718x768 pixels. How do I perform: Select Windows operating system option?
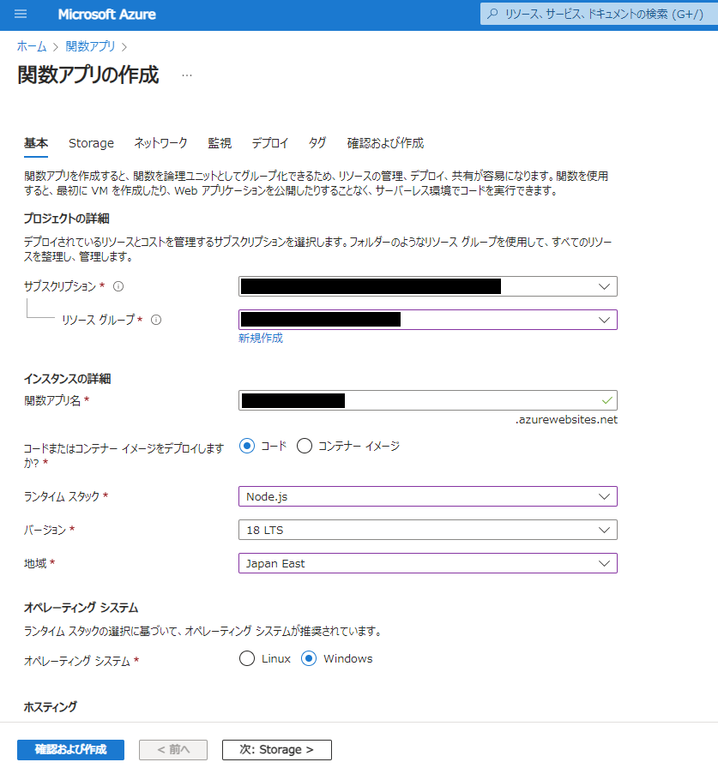point(309,658)
